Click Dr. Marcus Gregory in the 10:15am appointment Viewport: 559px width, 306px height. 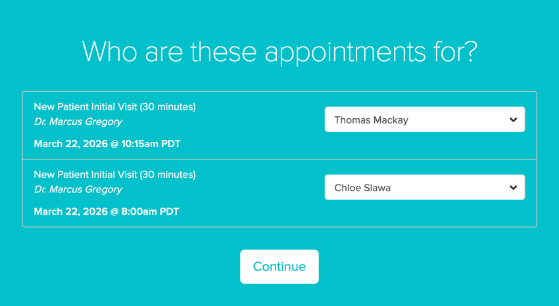click(78, 121)
